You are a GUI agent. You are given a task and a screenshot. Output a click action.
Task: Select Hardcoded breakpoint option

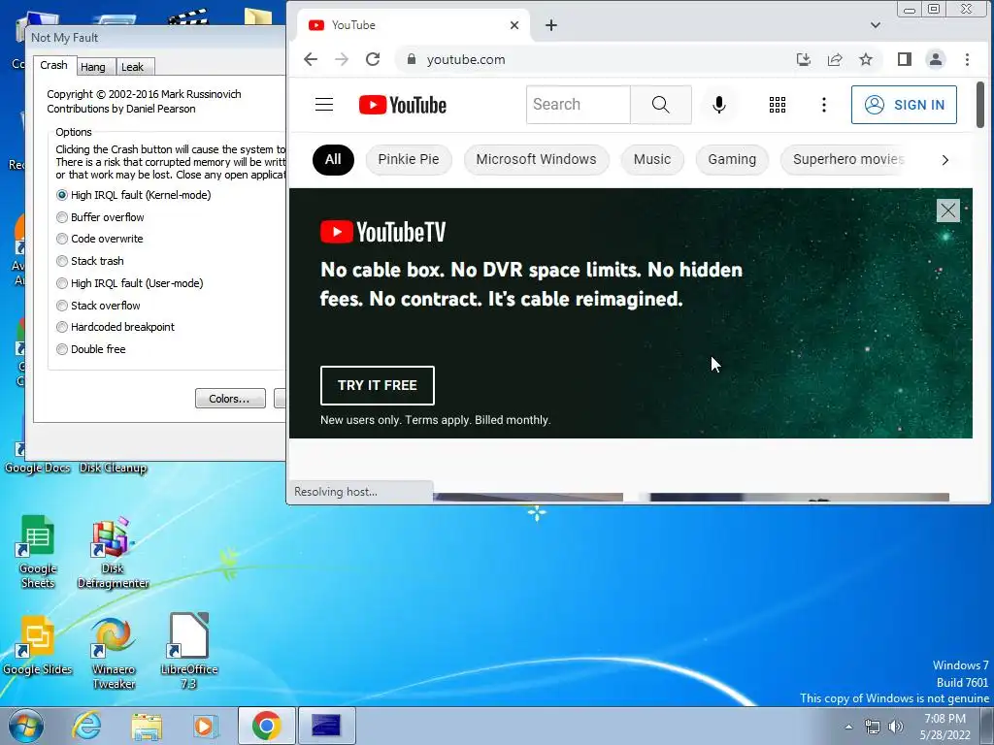[x=116, y=327]
